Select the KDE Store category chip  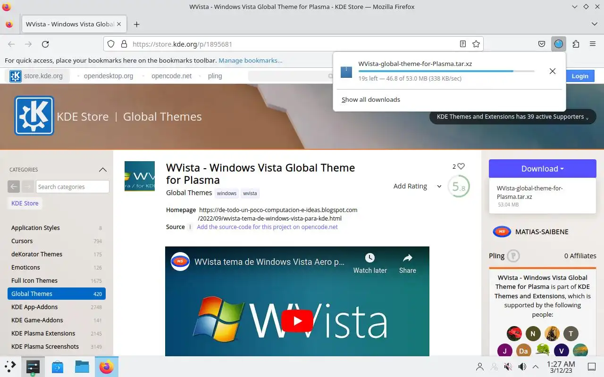point(25,203)
